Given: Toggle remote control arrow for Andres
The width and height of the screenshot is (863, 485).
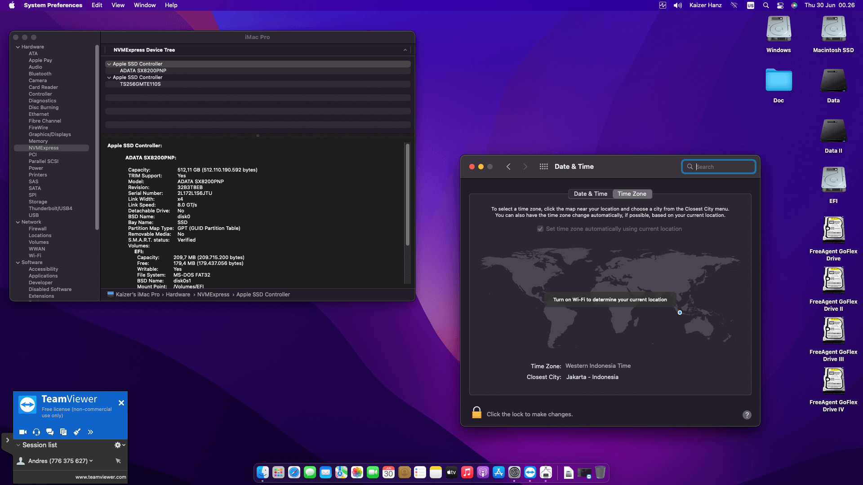Looking at the screenshot, I should [x=118, y=461].
